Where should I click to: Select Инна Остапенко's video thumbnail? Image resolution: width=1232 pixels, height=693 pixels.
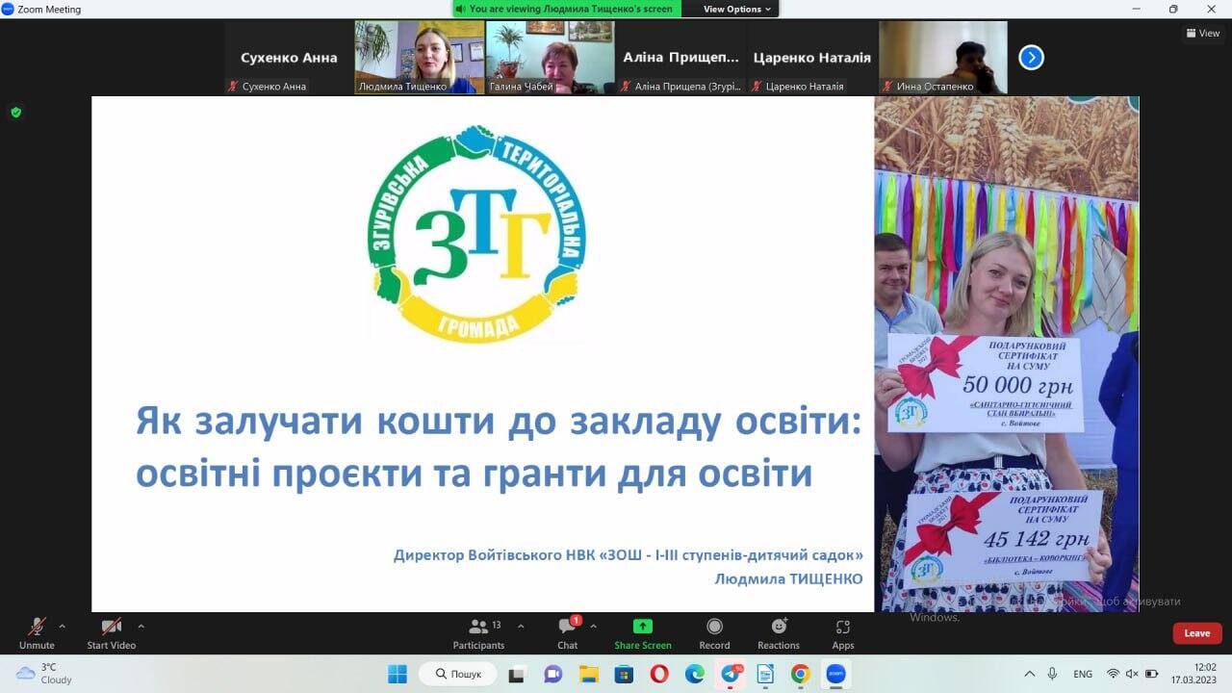942,58
